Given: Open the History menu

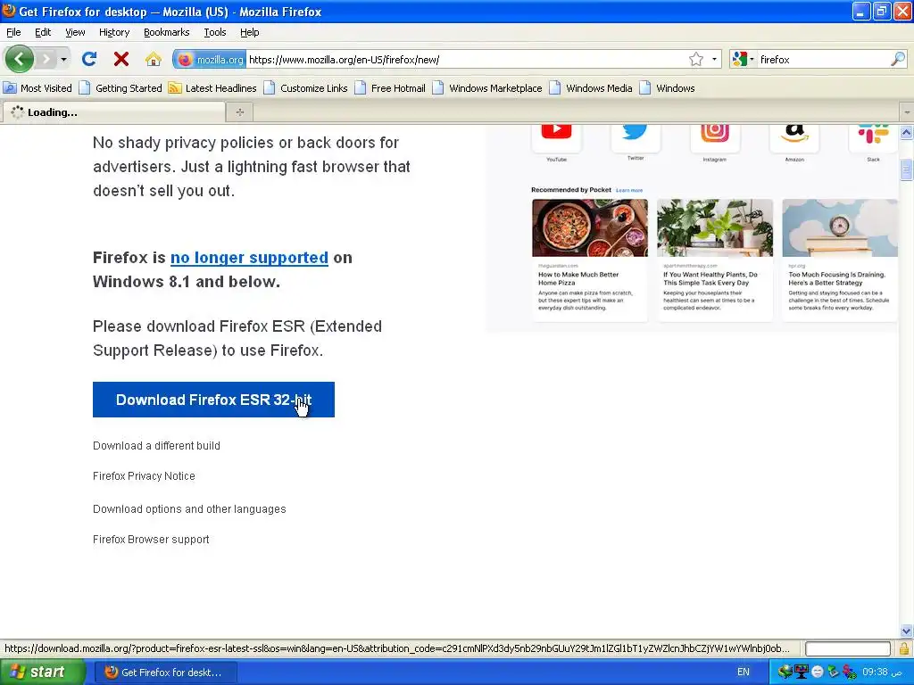Looking at the screenshot, I should pos(113,32).
